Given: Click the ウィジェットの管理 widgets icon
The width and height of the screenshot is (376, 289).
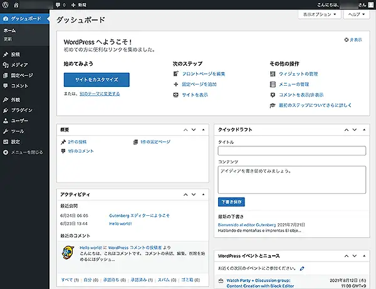Looking at the screenshot, I should (x=273, y=74).
